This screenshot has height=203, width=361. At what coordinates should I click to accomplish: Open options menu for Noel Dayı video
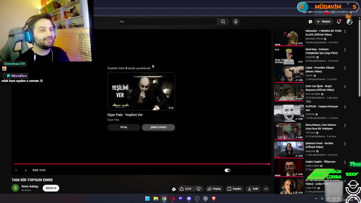click(345, 50)
